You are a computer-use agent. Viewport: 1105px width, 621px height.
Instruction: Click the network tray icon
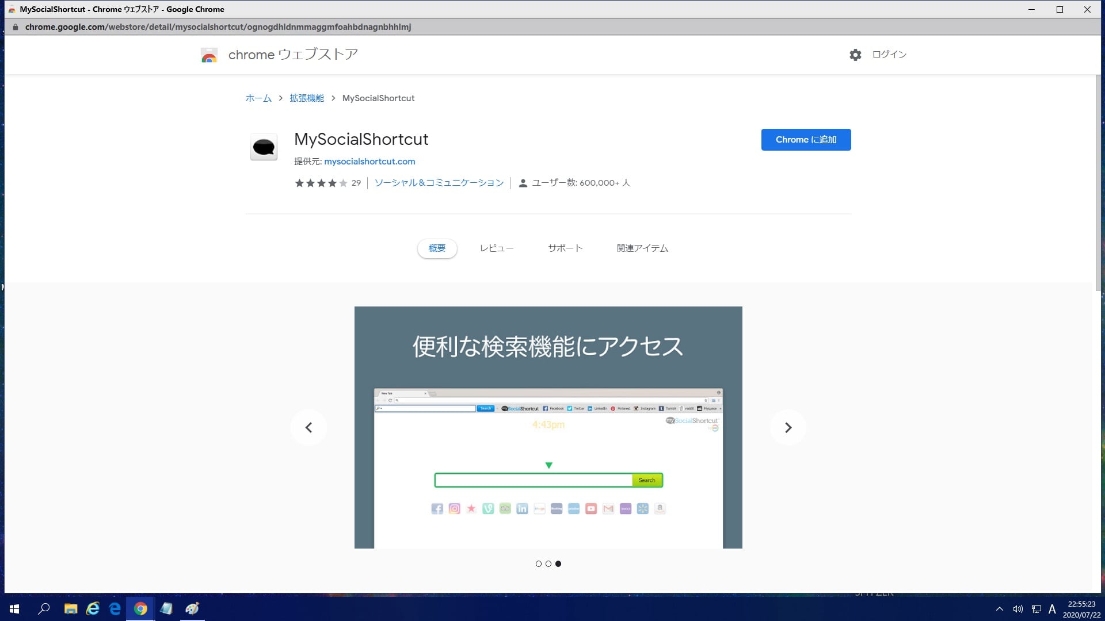1036,609
